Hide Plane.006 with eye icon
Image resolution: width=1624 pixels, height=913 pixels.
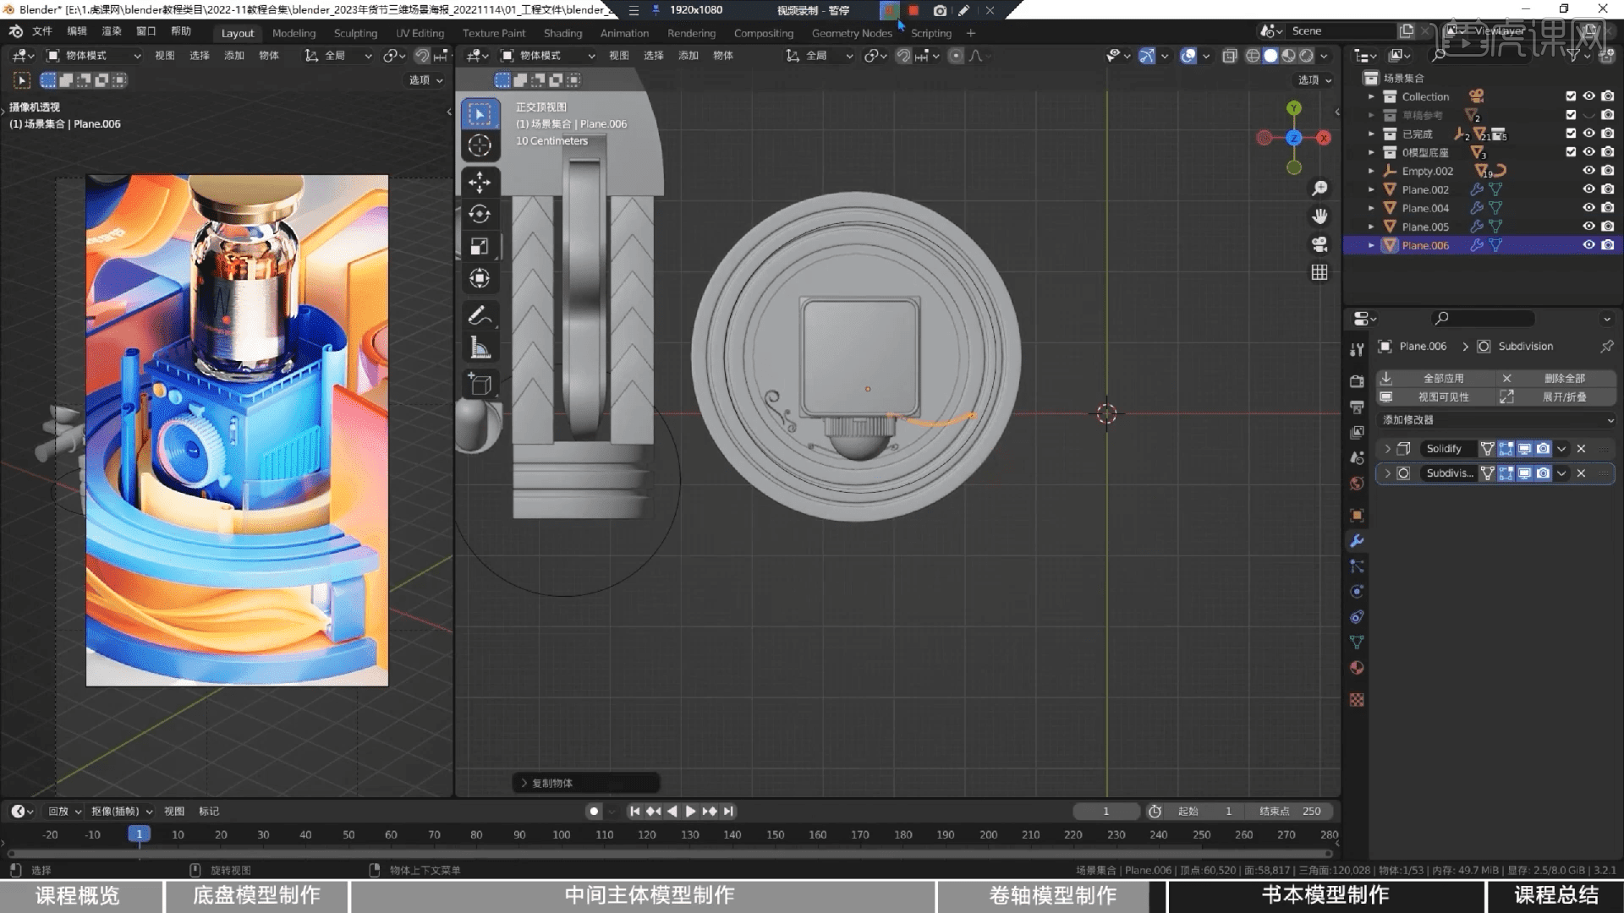pos(1588,245)
